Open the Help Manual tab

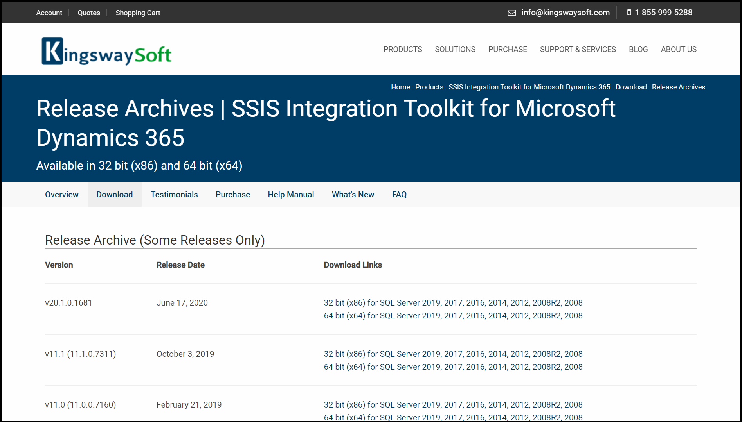pyautogui.click(x=291, y=195)
